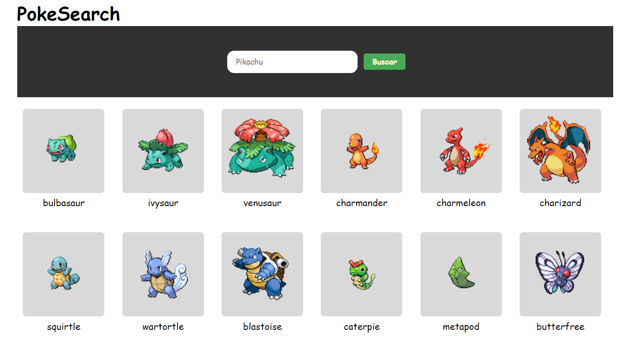Image resolution: width=636 pixels, height=348 pixels.
Task: Click the "blastoise" name label
Action: [262, 327]
